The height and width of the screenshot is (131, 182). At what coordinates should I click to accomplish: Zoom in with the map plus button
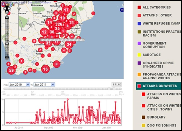click(x=7, y=17)
